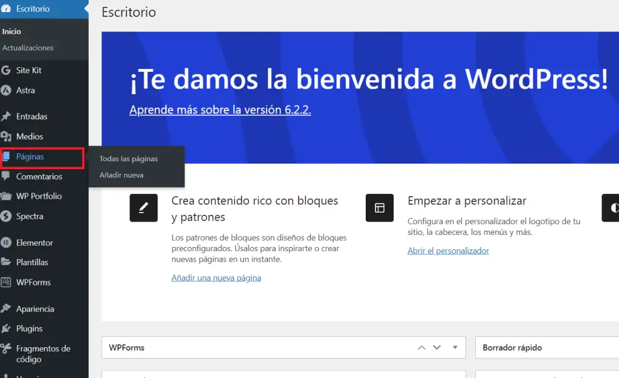Click the half-circle styles icon tile
This screenshot has height=378, width=619.
pos(611,208)
